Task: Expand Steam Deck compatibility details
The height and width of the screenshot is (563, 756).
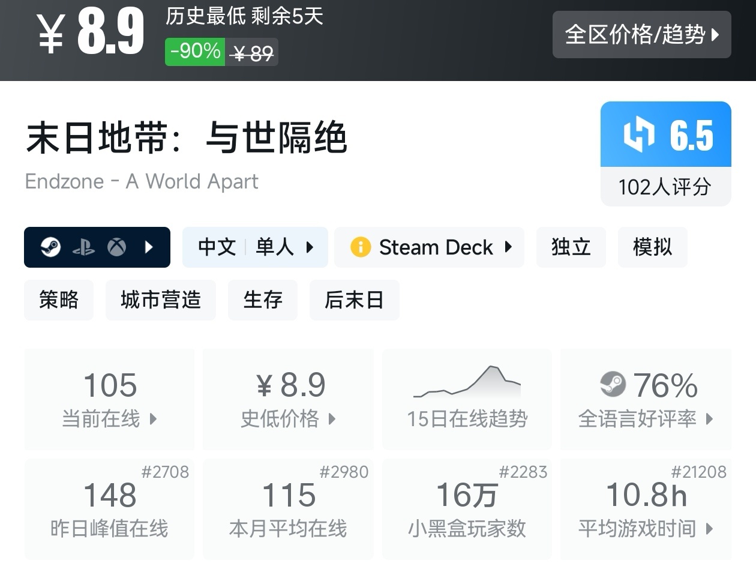Action: [x=429, y=247]
